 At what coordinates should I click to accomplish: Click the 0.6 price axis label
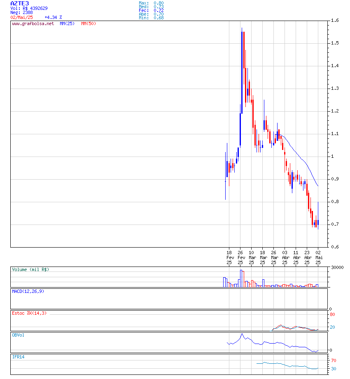(x=335, y=247)
